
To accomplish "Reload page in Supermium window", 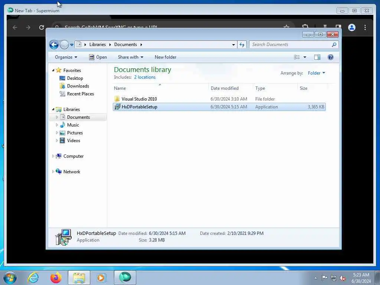I will click(42, 27).
